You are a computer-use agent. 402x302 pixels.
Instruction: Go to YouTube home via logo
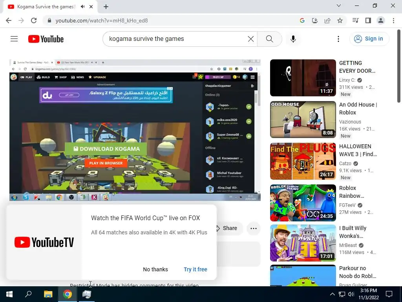pos(46,39)
